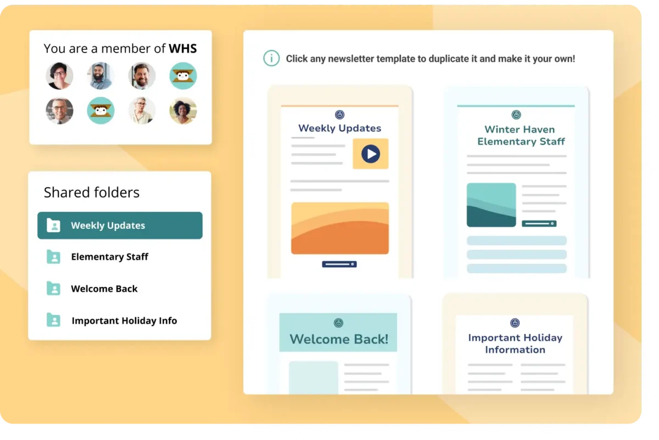Open the Important Holiday Info folder
This screenshot has width=659, height=440.
coord(120,320)
